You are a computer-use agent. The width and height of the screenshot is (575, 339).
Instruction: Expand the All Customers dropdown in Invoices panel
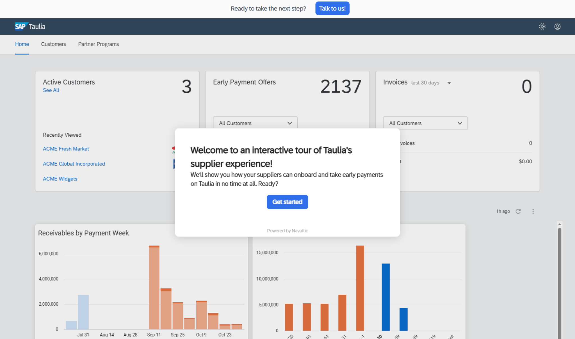pyautogui.click(x=425, y=123)
